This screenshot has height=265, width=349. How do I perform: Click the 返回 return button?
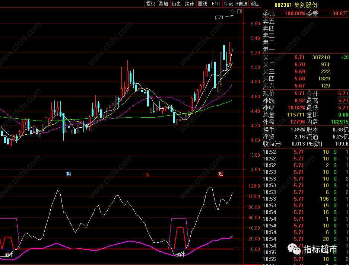[x=255, y=4]
